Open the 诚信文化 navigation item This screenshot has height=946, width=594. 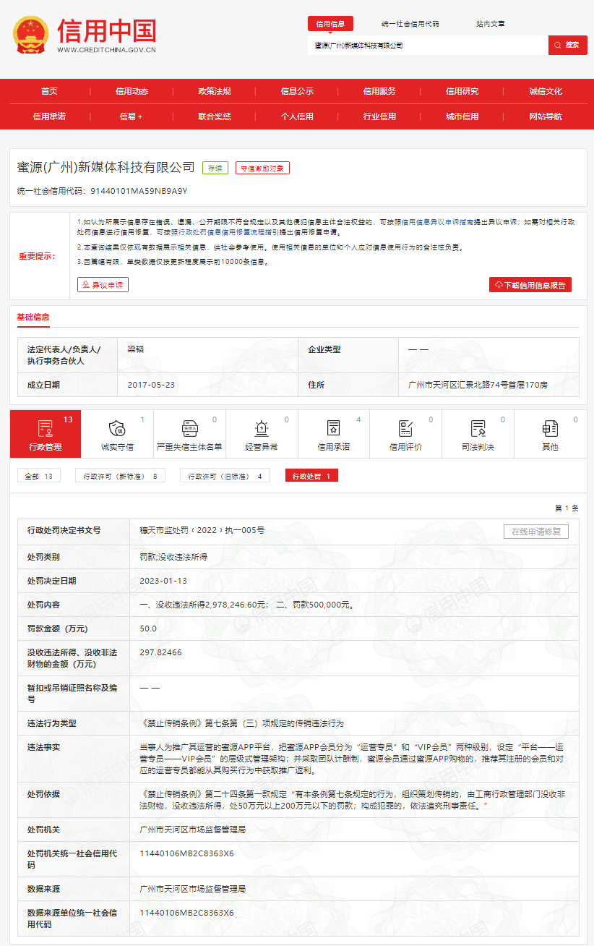coord(546,91)
